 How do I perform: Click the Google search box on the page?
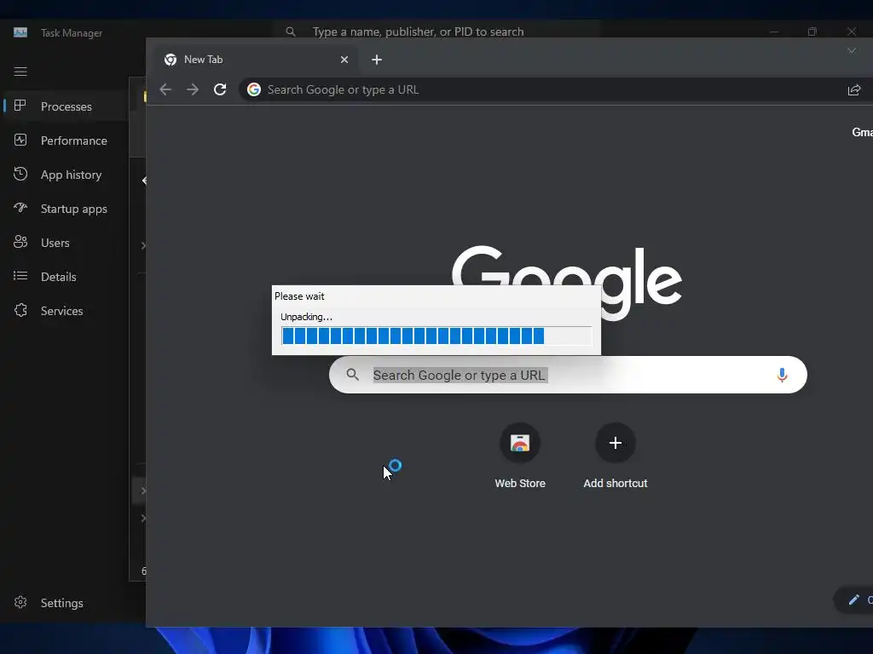coord(568,375)
